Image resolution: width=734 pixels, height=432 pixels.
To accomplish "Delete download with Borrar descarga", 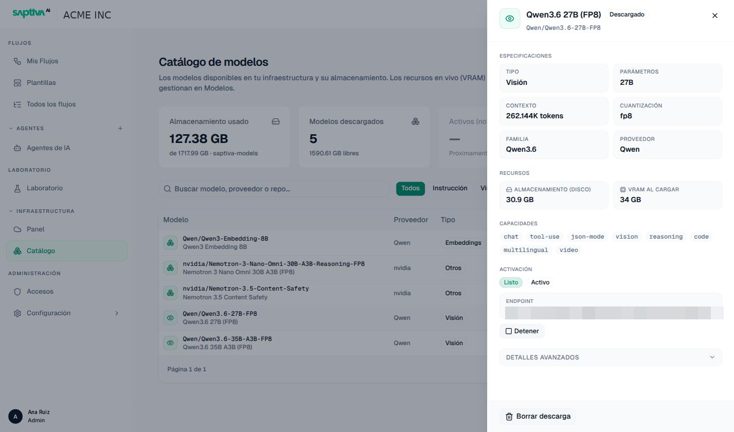I will (x=538, y=417).
